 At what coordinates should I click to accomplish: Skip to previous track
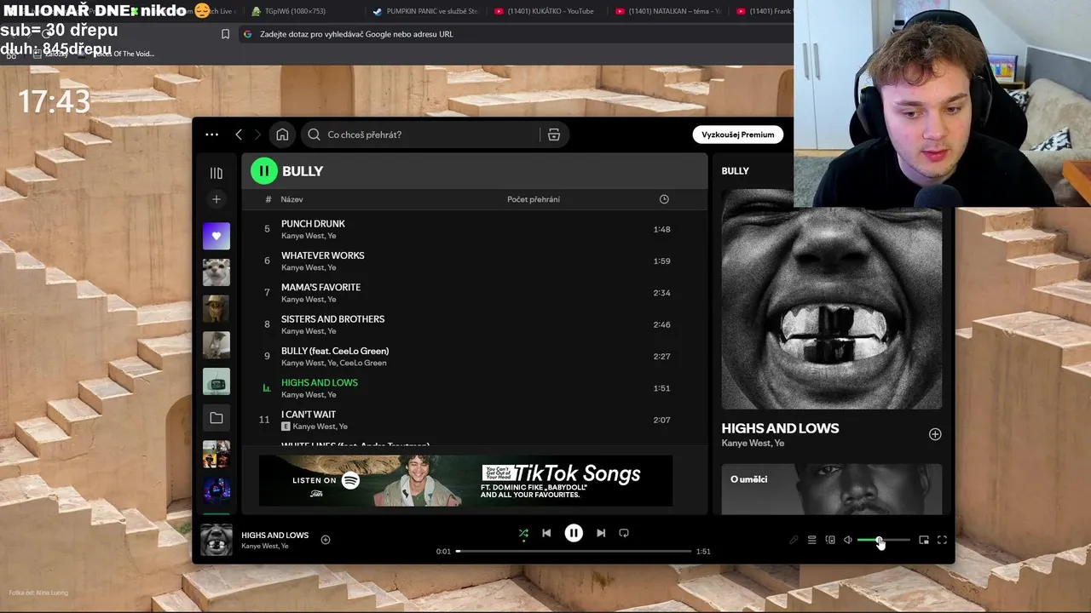(546, 533)
